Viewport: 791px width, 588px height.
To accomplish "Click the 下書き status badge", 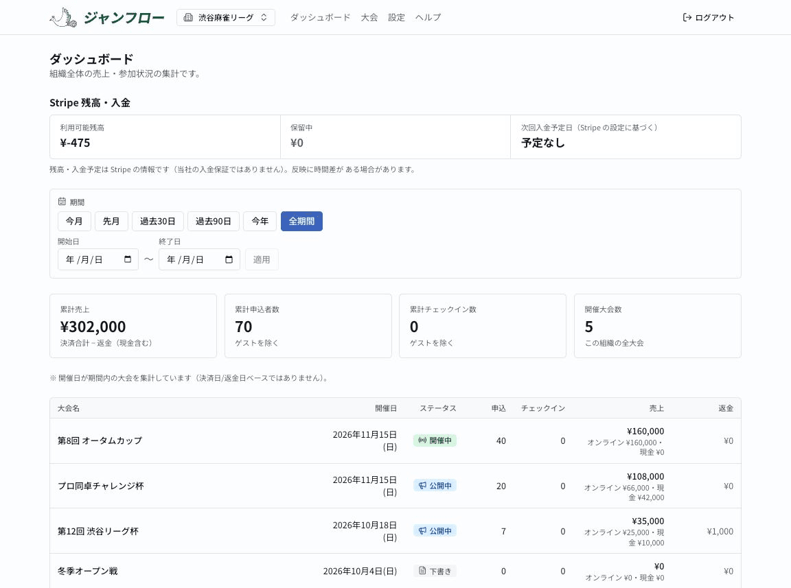I will pyautogui.click(x=435, y=571).
